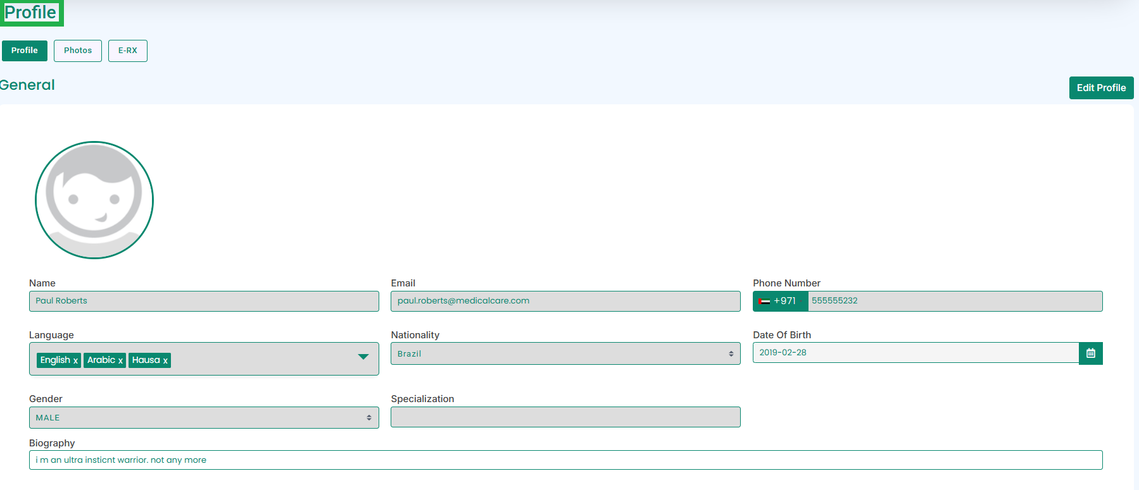Image resolution: width=1139 pixels, height=490 pixels.
Task: Click the Nationality field label
Action: [x=415, y=335]
